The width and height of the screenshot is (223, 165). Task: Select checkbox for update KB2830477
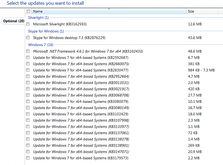click(x=28, y=70)
